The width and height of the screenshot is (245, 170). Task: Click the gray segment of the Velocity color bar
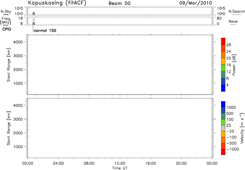click(223, 128)
